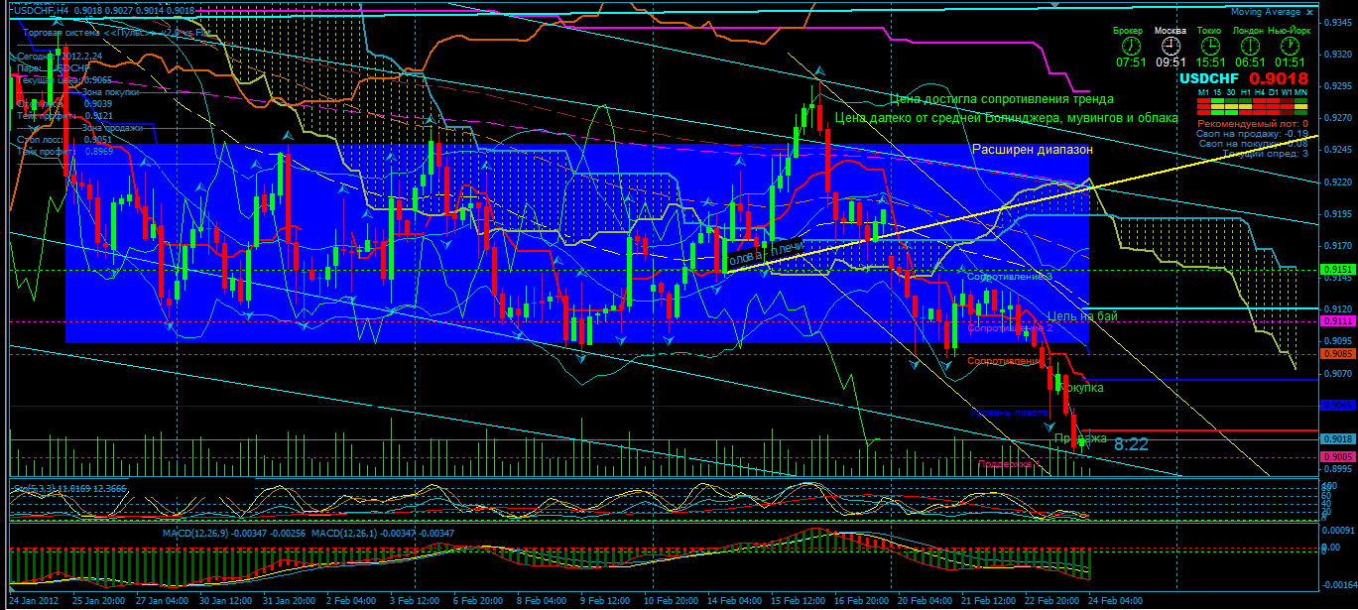Click the pink 0.9005 price tag
The height and width of the screenshot is (610, 1358).
tap(1338, 456)
